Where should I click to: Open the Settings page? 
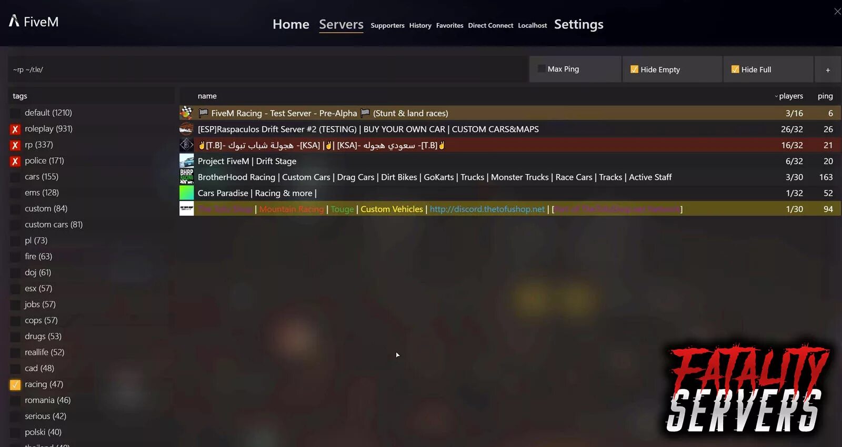pos(579,24)
